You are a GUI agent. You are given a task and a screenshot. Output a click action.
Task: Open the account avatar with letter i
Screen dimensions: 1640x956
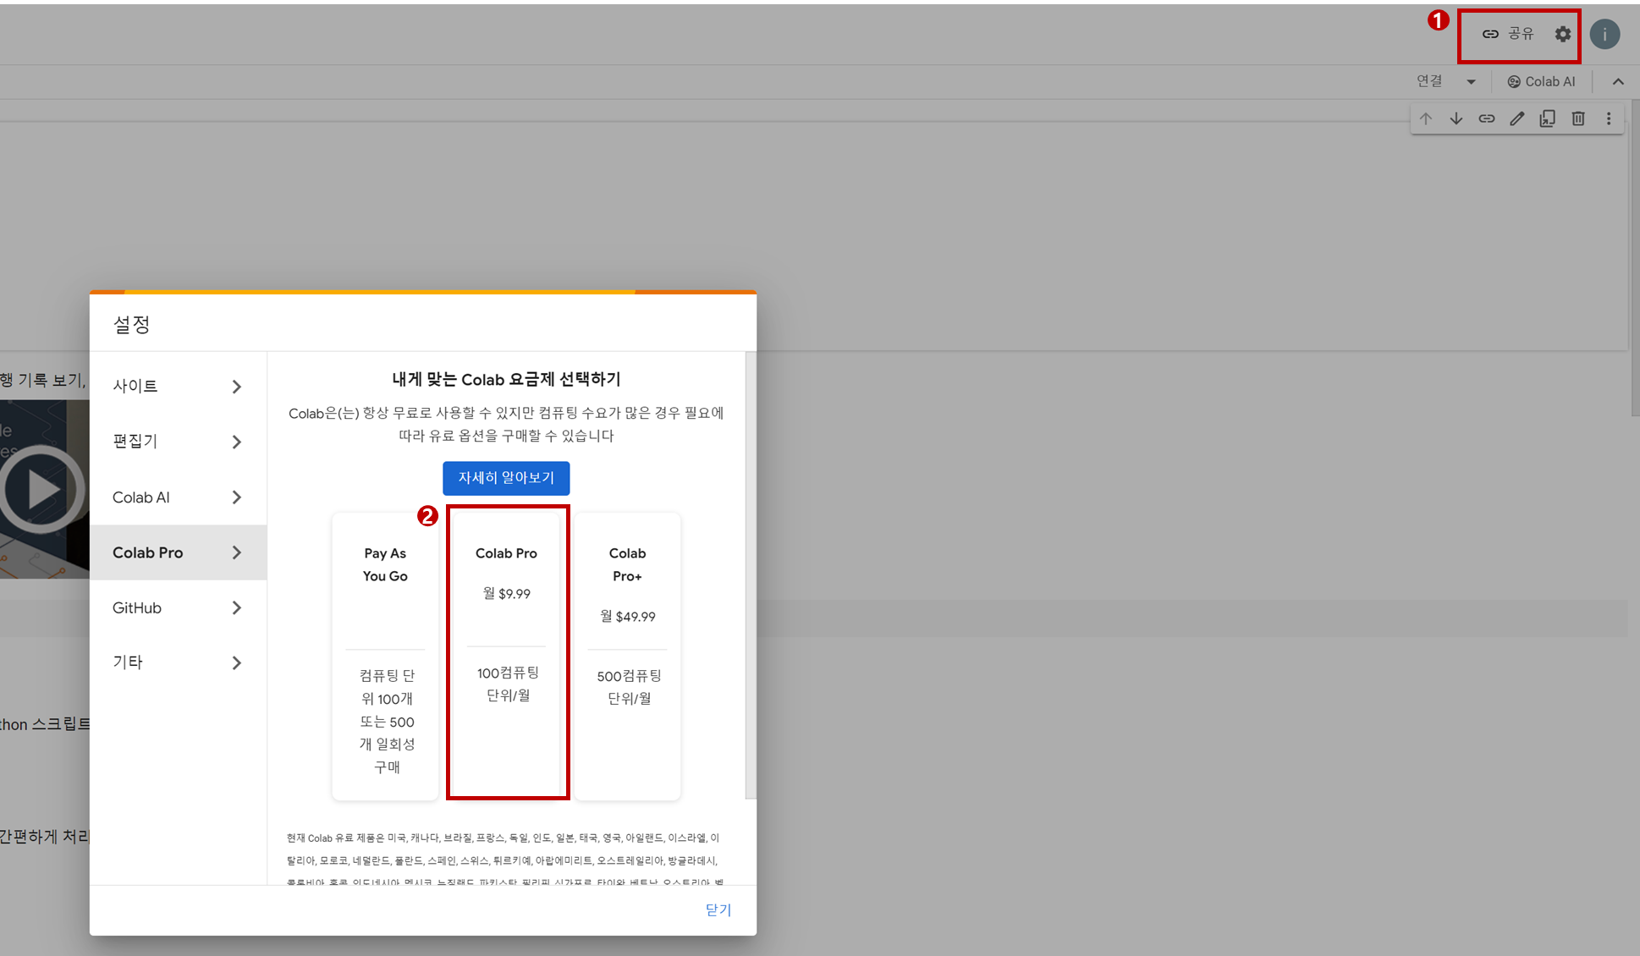click(x=1604, y=34)
